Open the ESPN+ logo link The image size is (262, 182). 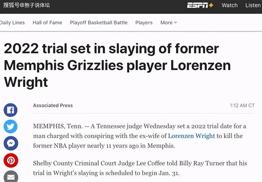(200, 5)
